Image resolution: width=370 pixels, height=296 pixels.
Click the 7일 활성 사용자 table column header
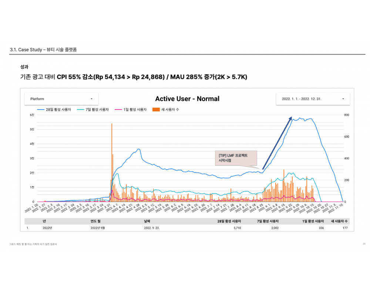(x=268, y=221)
